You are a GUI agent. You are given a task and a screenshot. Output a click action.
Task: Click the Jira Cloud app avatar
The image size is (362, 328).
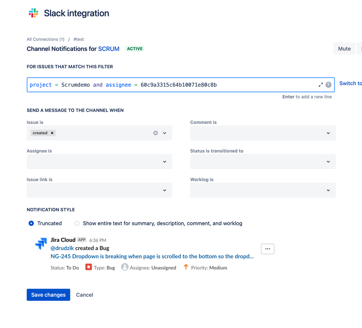pyautogui.click(x=41, y=244)
